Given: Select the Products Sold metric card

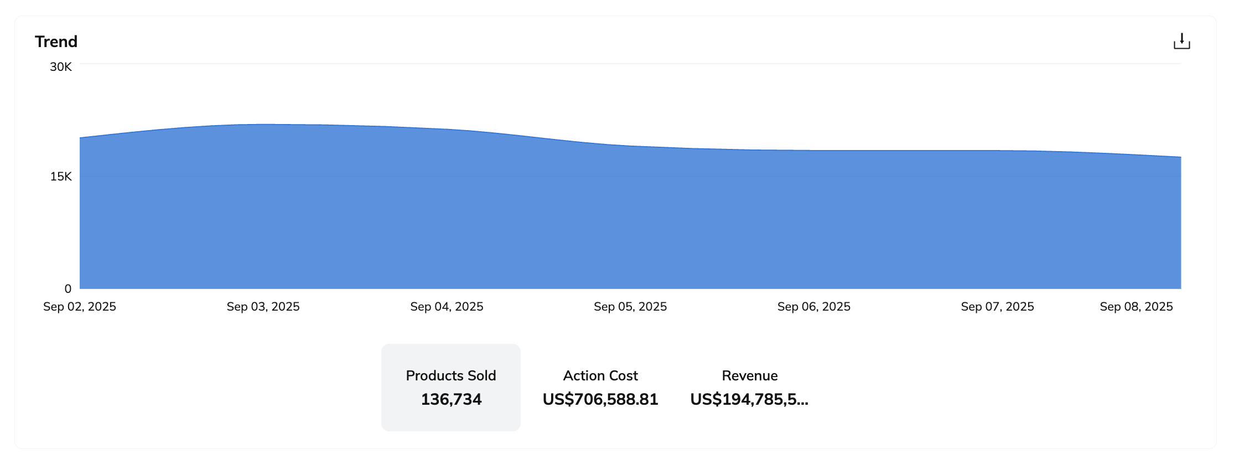Looking at the screenshot, I should click(450, 387).
